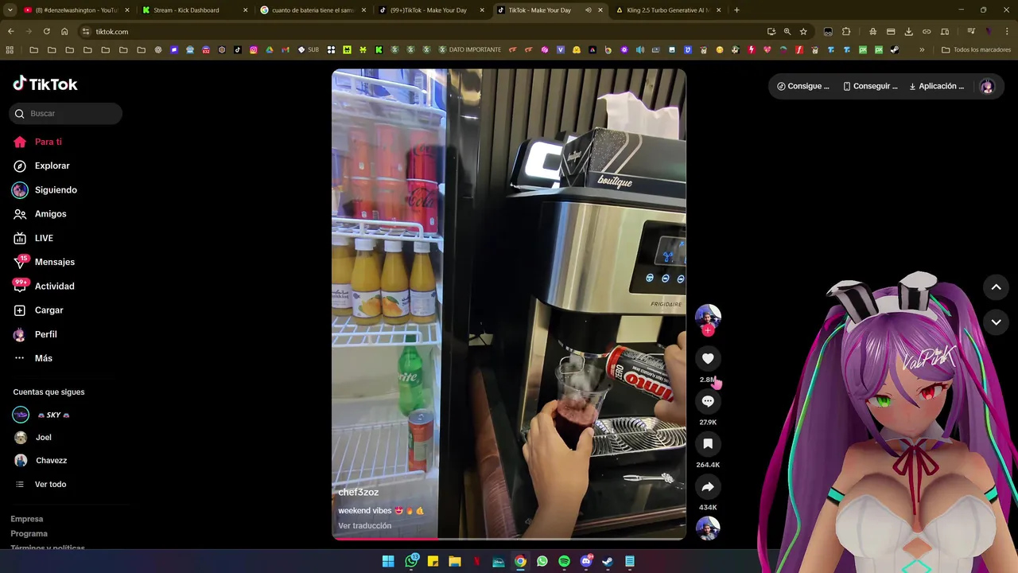The width and height of the screenshot is (1018, 573).
Task: Switch to the cuanto de bateria Google tab
Action: pyautogui.click(x=313, y=10)
